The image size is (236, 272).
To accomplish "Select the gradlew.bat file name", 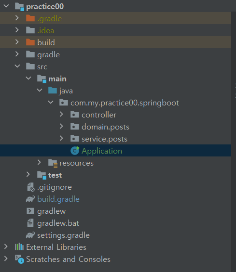I will click(58, 223).
